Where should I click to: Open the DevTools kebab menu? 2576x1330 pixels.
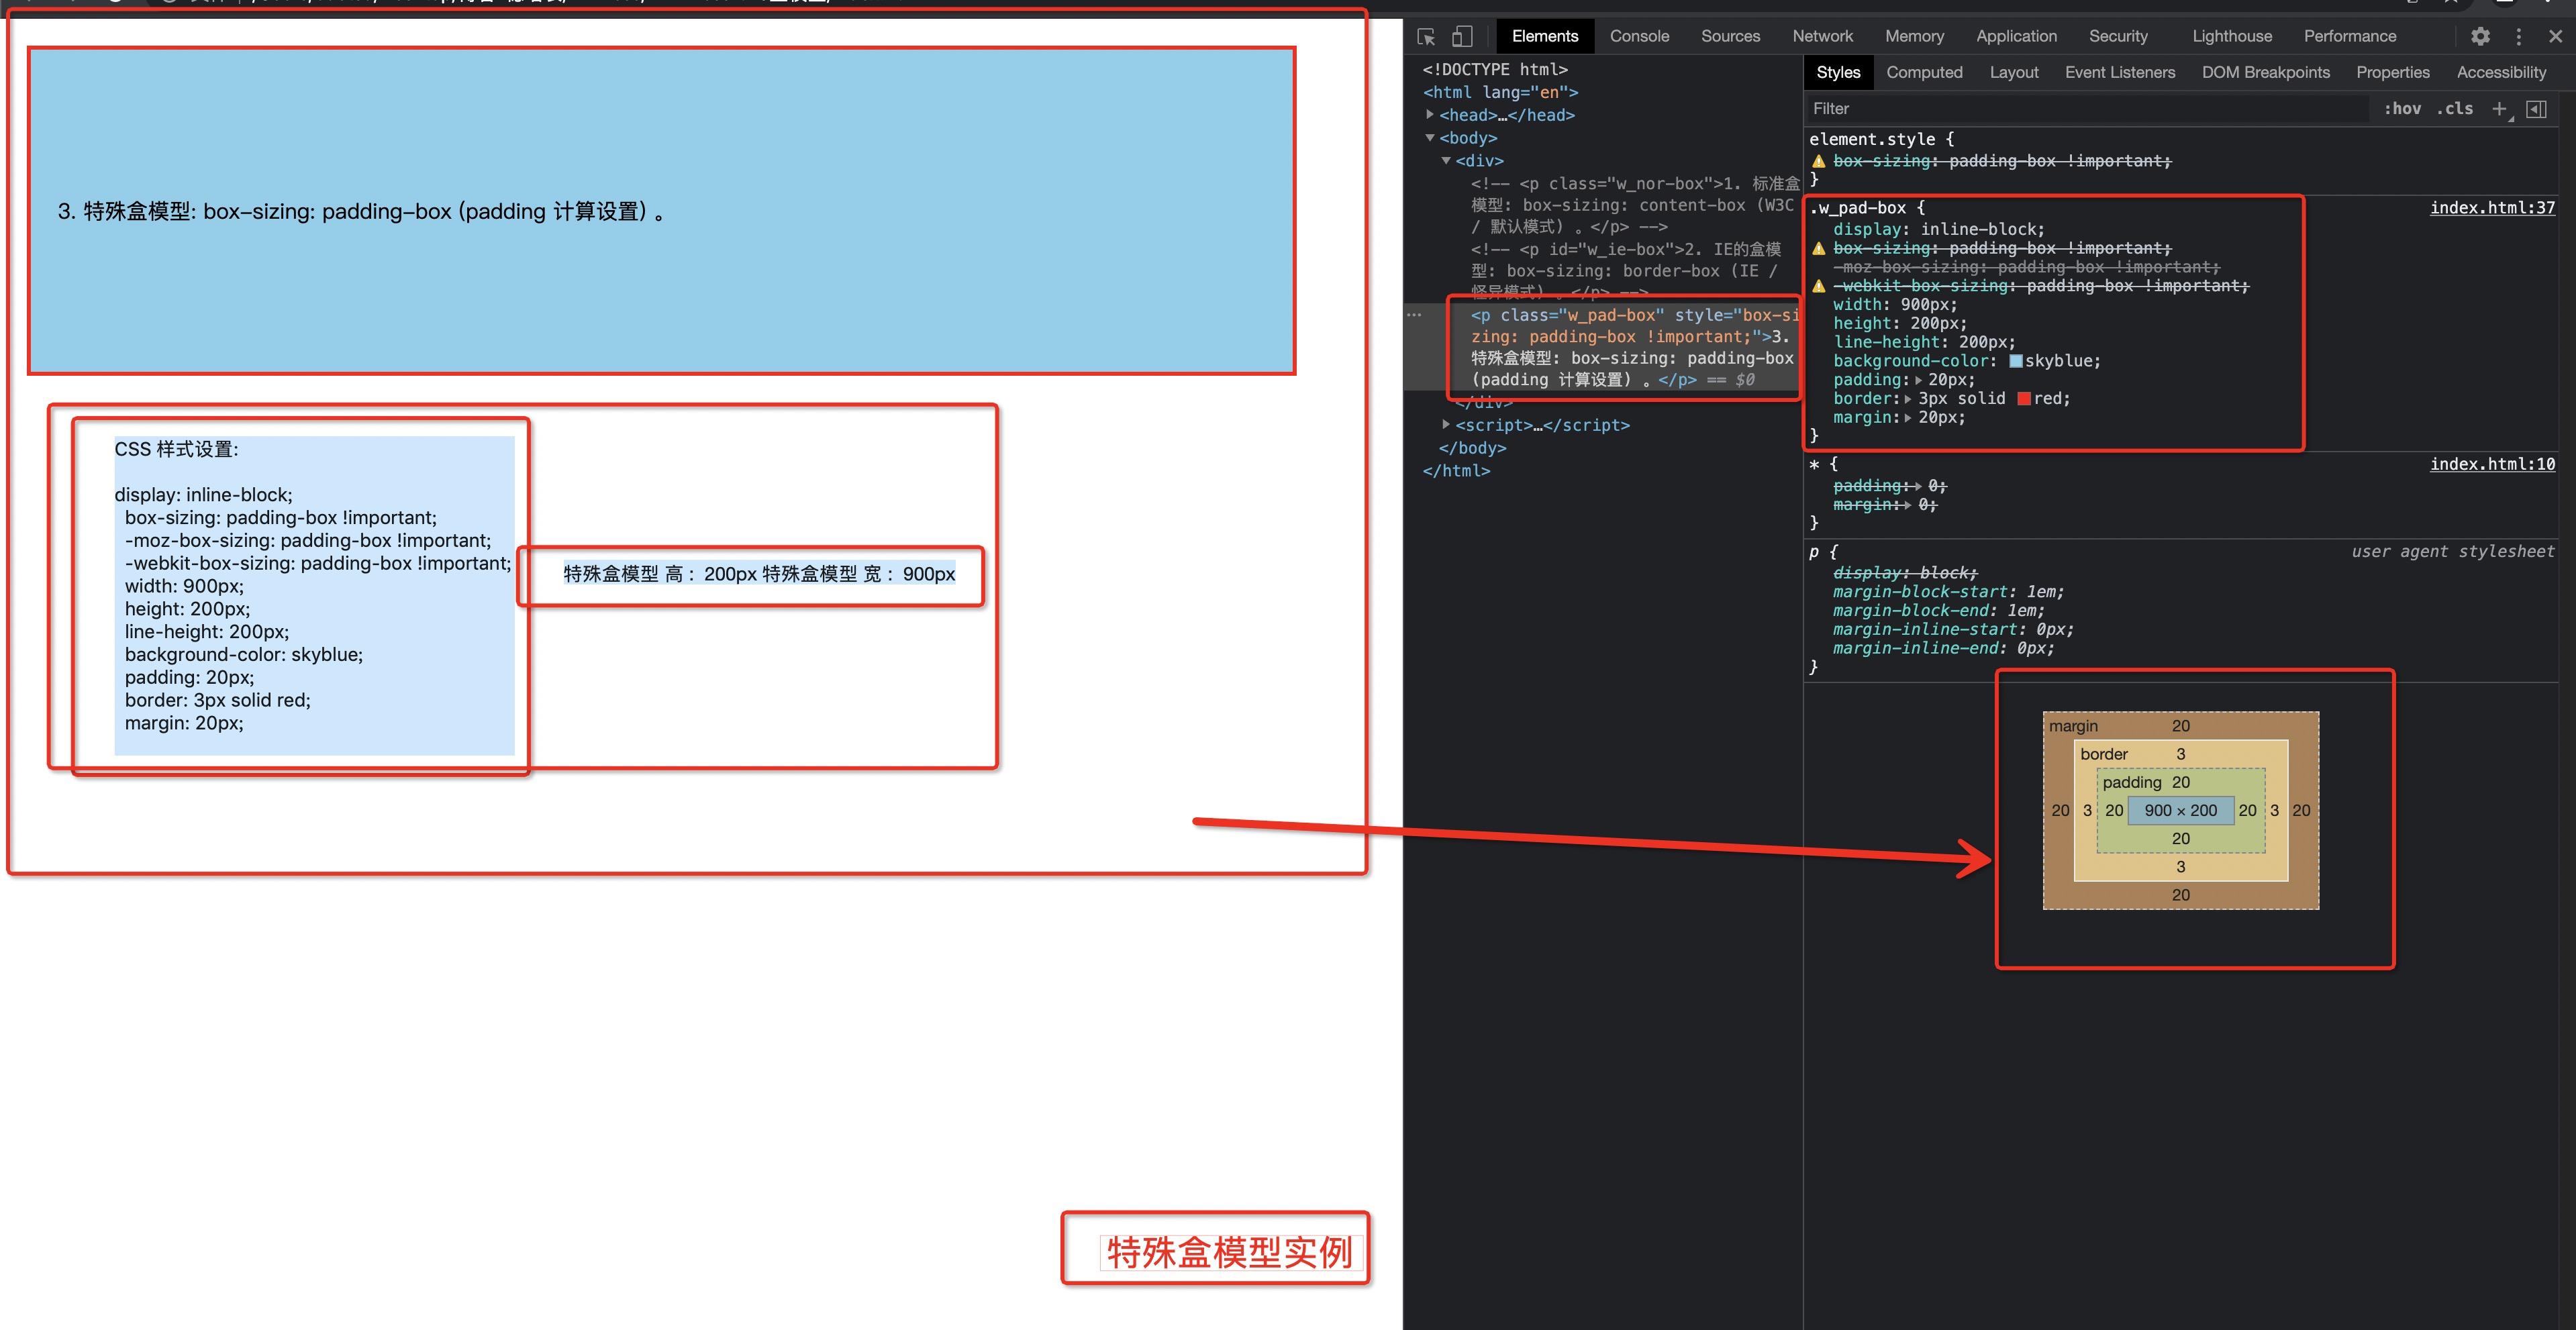tap(2519, 36)
